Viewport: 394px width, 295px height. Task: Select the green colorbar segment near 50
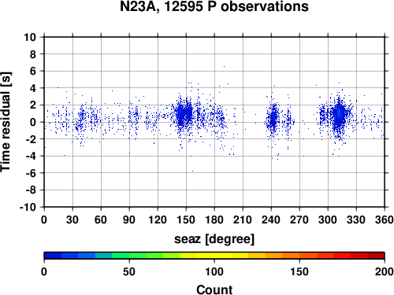129,256
